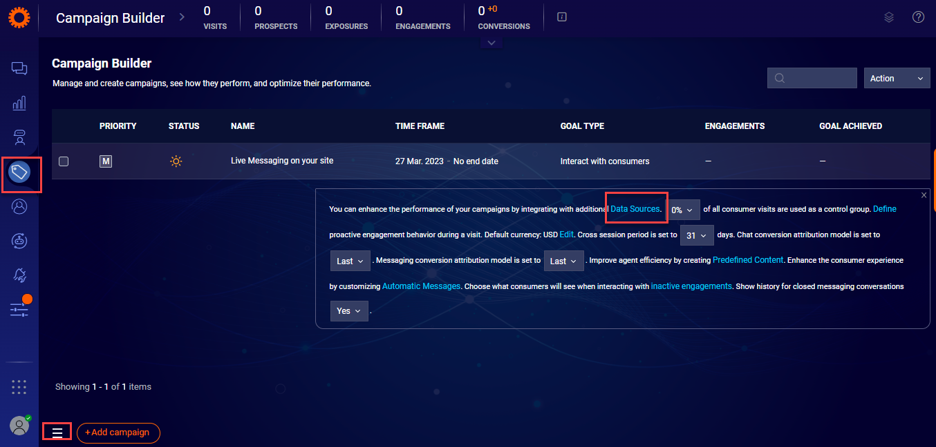The image size is (936, 447).
Task: Open the 31 days cross session dropdown
Action: tap(697, 235)
